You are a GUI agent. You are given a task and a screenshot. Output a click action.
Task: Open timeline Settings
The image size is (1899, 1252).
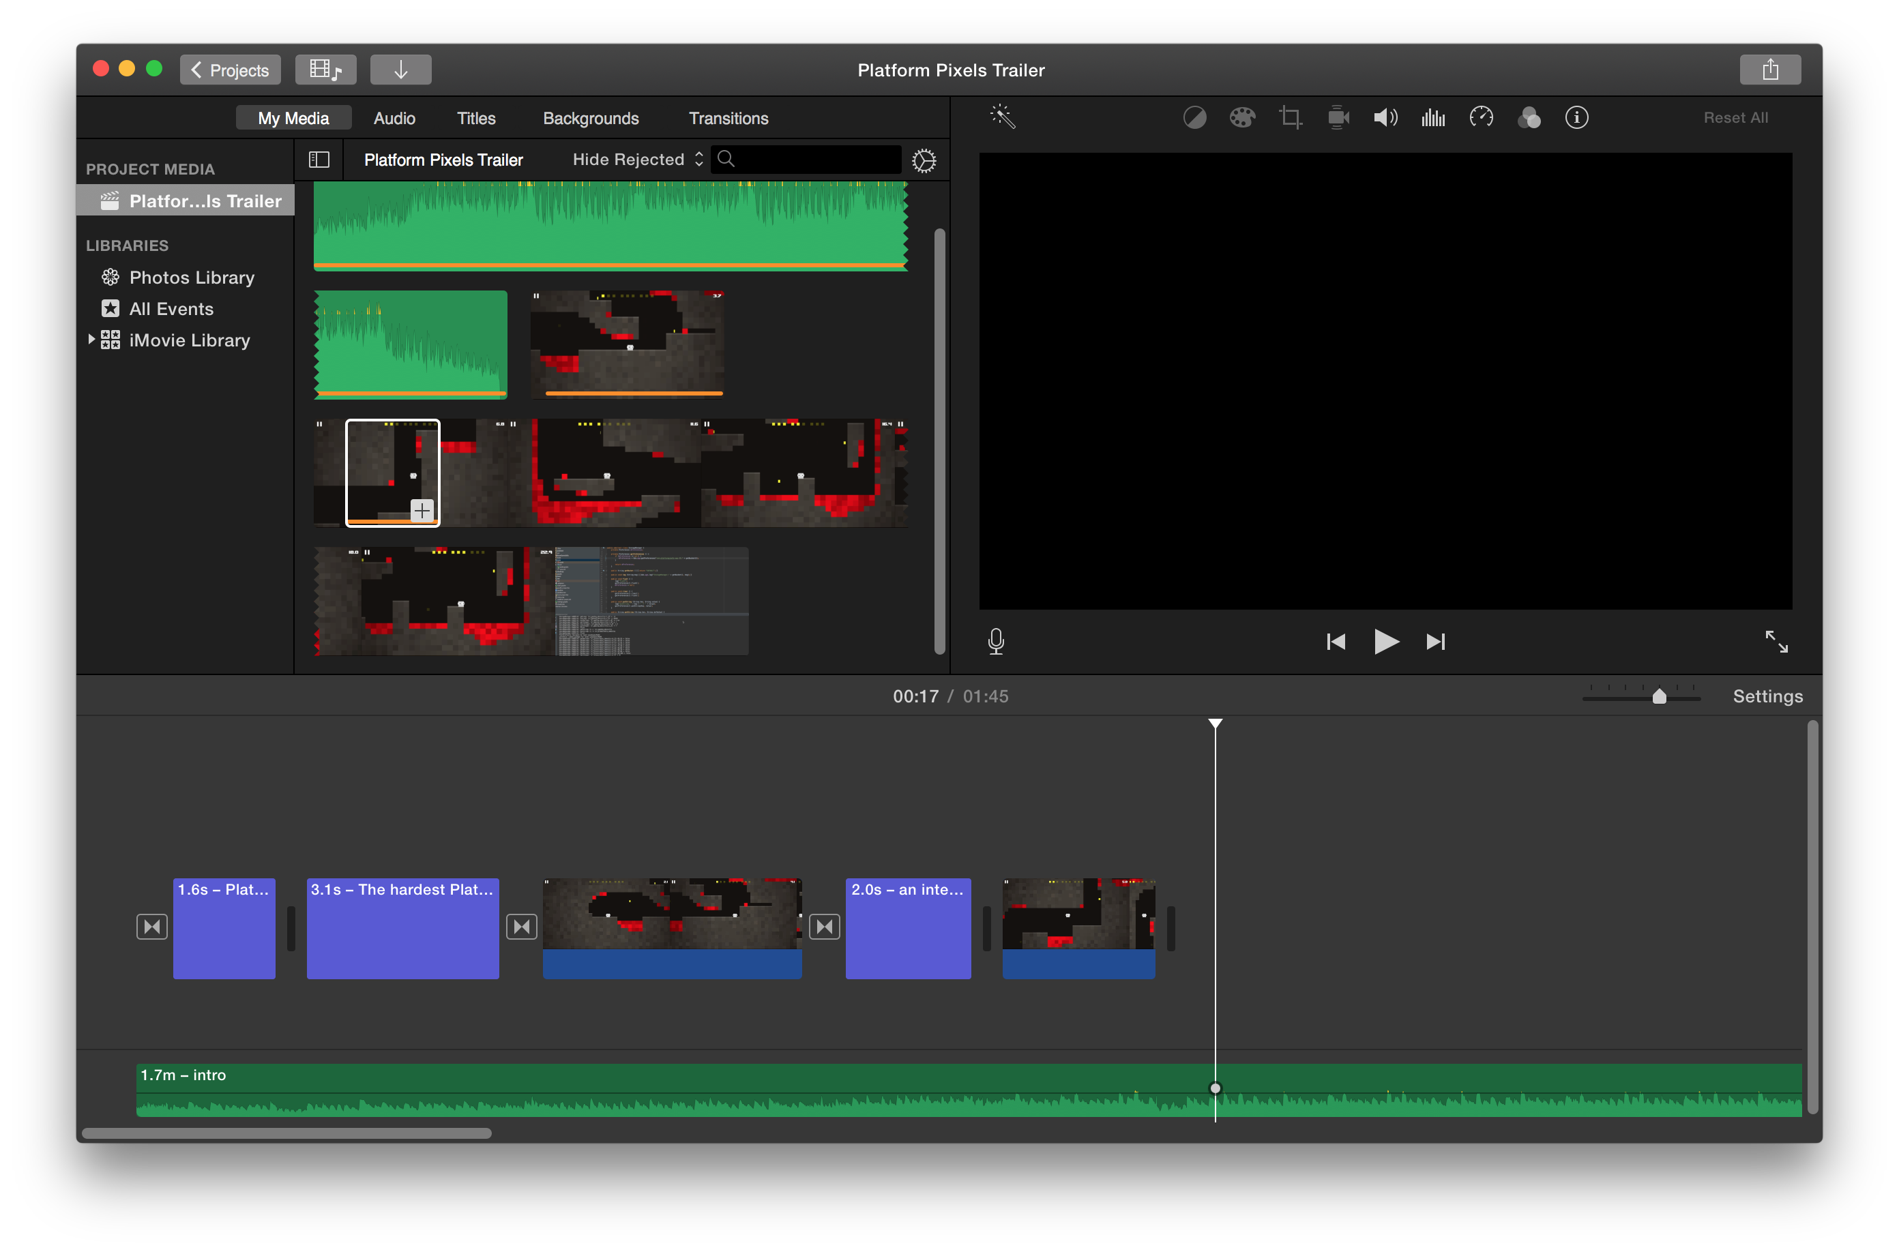[1767, 696]
